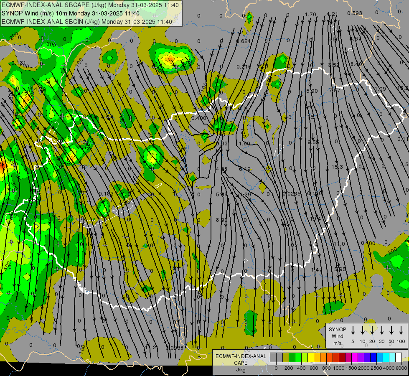Click the '1.47' wind value on the map

coord(317,269)
